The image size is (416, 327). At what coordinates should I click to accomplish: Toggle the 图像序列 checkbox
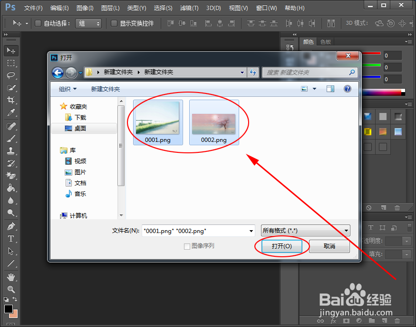[187, 246]
